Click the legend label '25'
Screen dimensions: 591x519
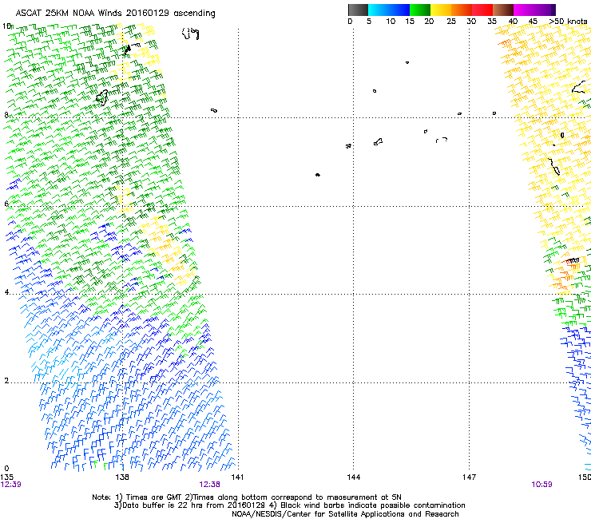coord(451,22)
